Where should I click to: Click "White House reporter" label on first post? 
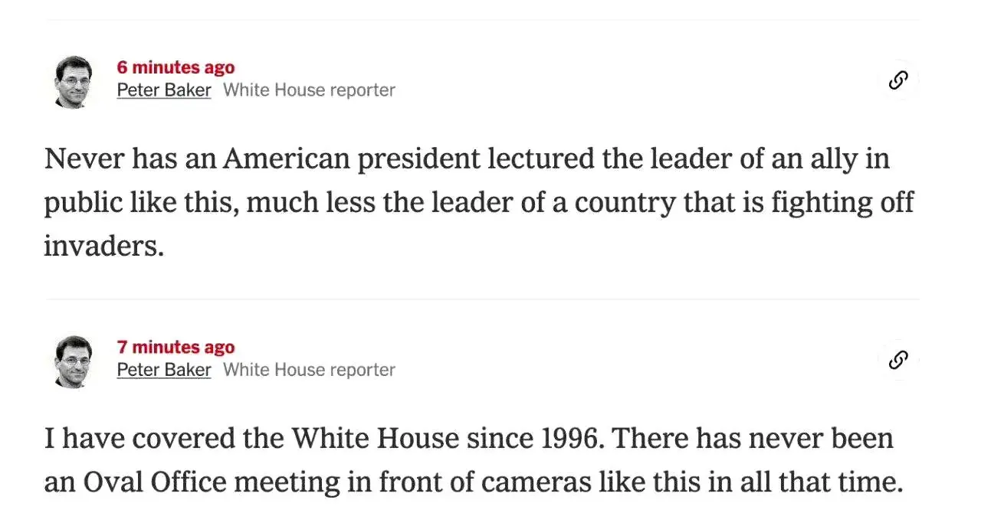pos(309,90)
